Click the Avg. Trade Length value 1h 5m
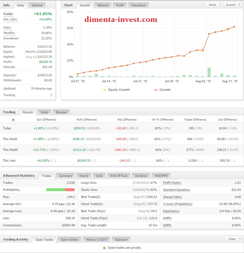 pos(153,225)
